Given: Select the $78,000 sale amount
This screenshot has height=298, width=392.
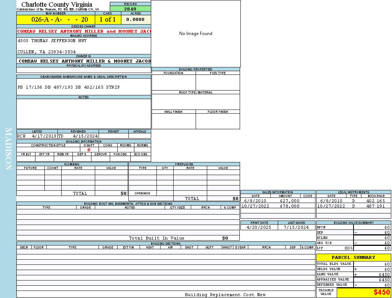Looking at the screenshot, I should [289, 206].
